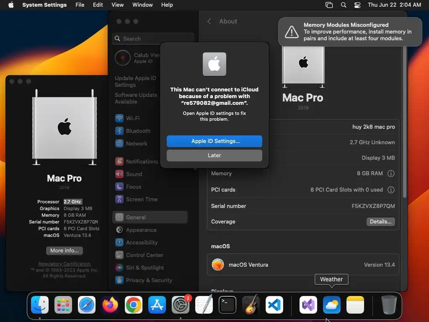Viewport: 429px width, 322px height.
Task: Click the menu bar date and time
Action: [x=394, y=5]
